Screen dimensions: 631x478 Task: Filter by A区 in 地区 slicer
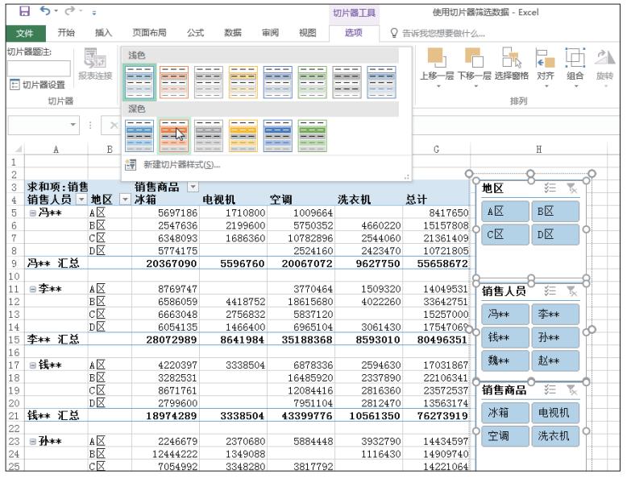[x=505, y=212]
